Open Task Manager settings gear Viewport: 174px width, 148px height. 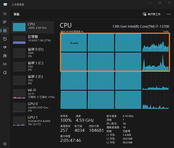pyautogui.click(x=5, y=144)
